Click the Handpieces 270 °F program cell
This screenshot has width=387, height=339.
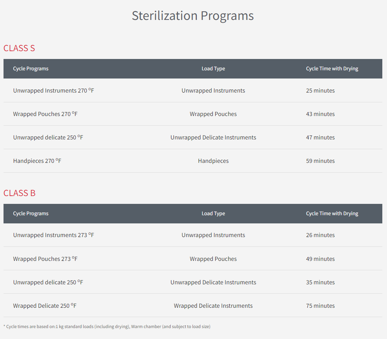click(37, 161)
